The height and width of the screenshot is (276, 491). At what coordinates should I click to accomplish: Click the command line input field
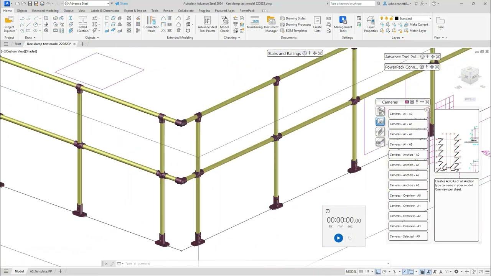[x=253, y=263]
